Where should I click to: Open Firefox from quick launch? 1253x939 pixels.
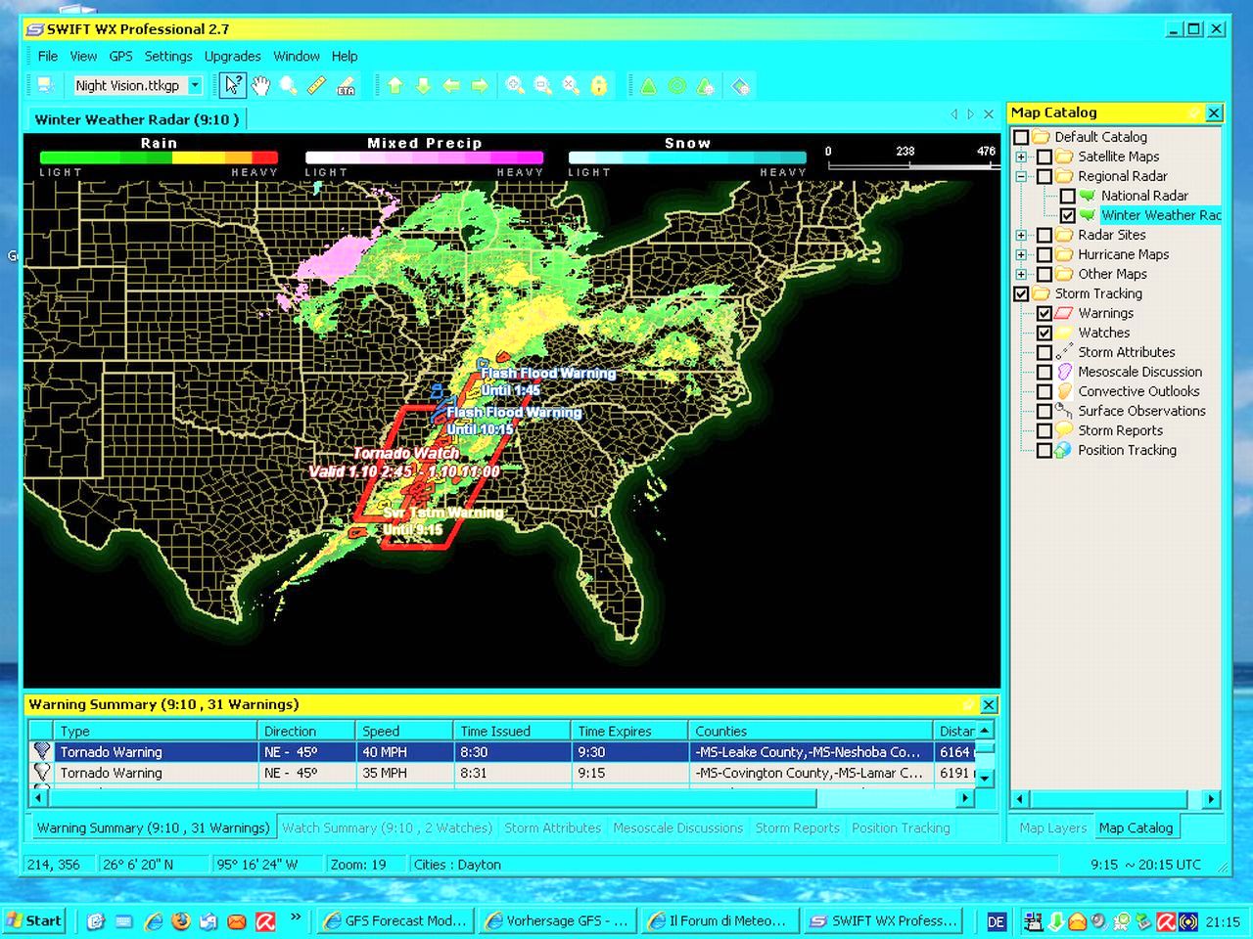click(180, 920)
